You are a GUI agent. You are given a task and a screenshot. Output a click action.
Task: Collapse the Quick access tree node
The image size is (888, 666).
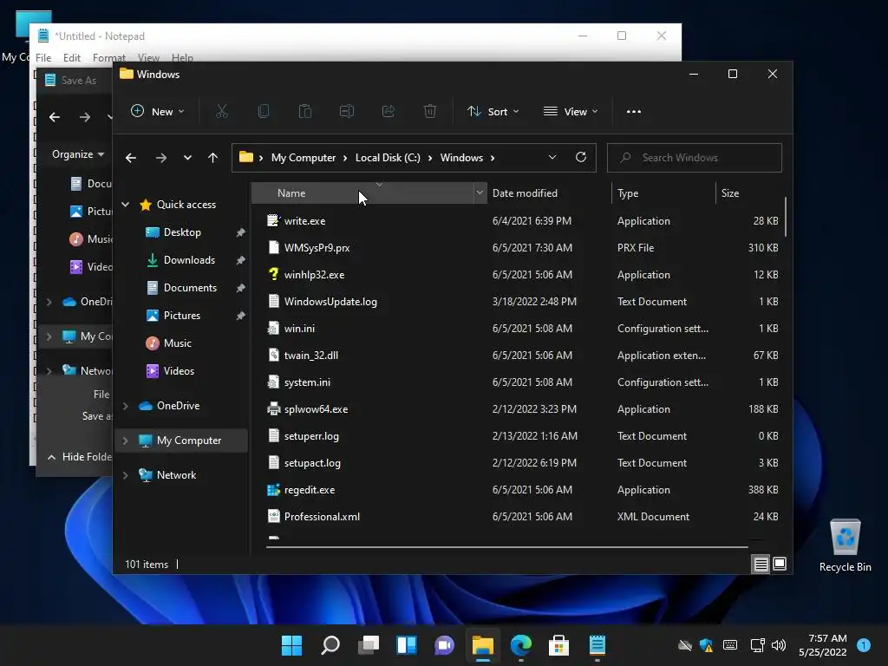click(126, 205)
